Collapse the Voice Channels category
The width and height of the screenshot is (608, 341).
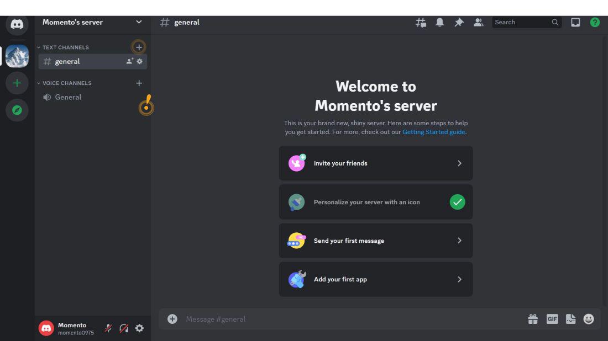[x=64, y=83]
